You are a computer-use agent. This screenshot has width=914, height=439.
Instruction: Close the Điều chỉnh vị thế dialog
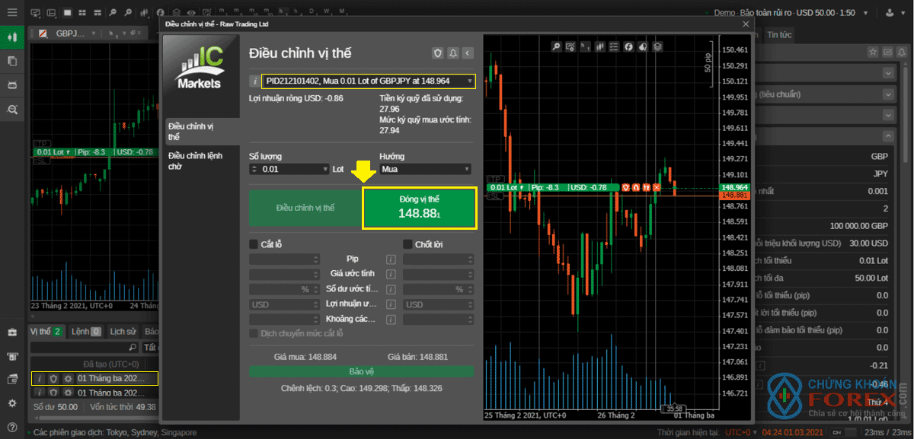746,24
